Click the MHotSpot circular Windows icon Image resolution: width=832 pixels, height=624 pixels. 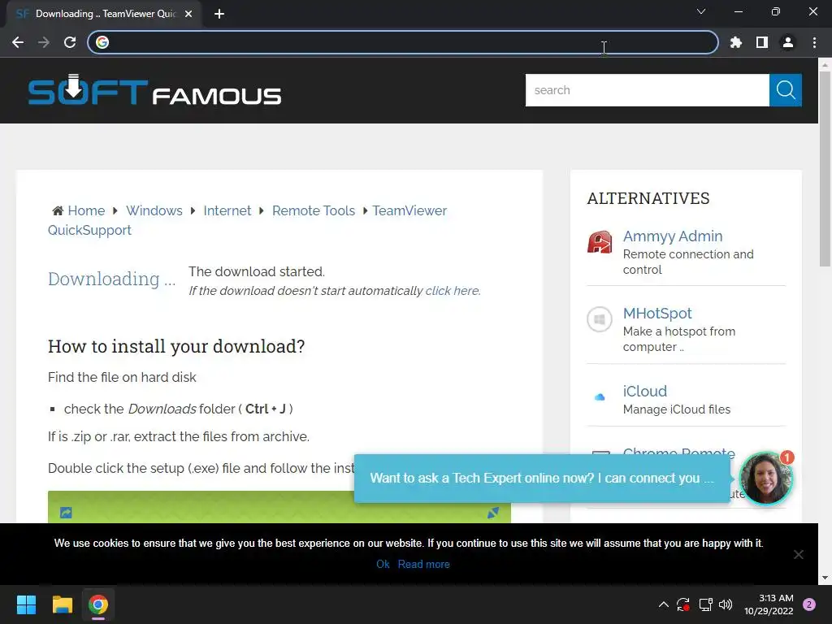(x=600, y=319)
